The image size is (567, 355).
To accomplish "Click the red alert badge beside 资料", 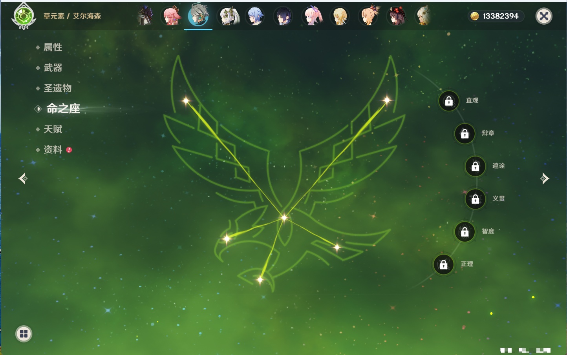I will point(69,150).
